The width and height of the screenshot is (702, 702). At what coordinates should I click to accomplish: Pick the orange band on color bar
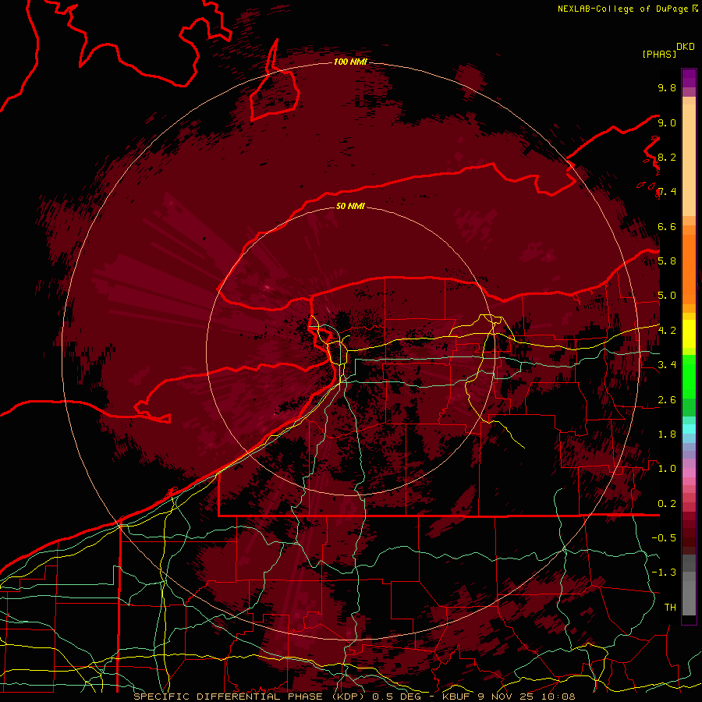[x=689, y=268]
